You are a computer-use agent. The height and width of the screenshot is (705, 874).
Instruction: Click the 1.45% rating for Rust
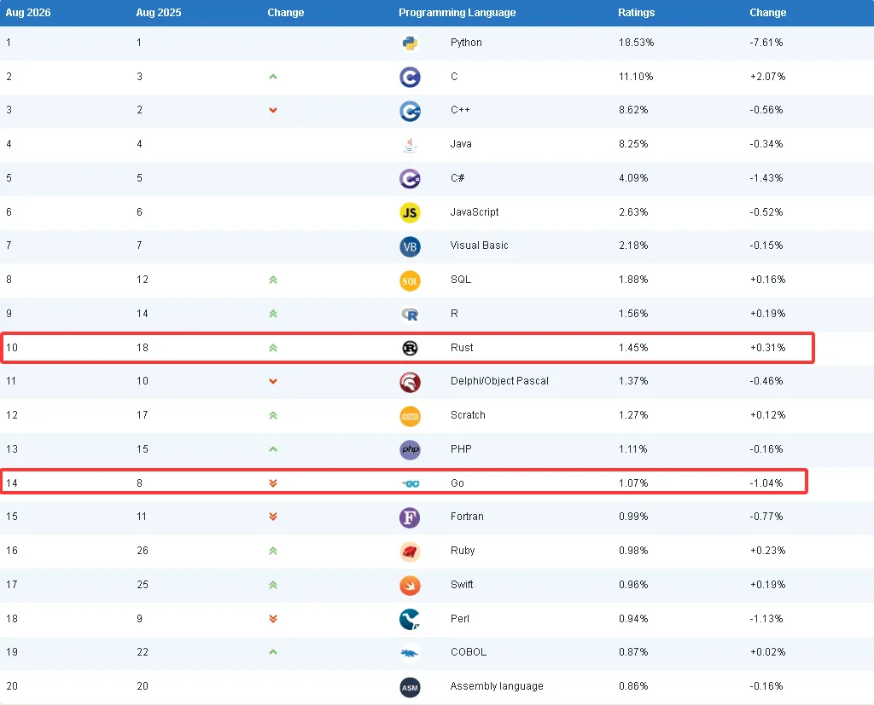point(633,348)
